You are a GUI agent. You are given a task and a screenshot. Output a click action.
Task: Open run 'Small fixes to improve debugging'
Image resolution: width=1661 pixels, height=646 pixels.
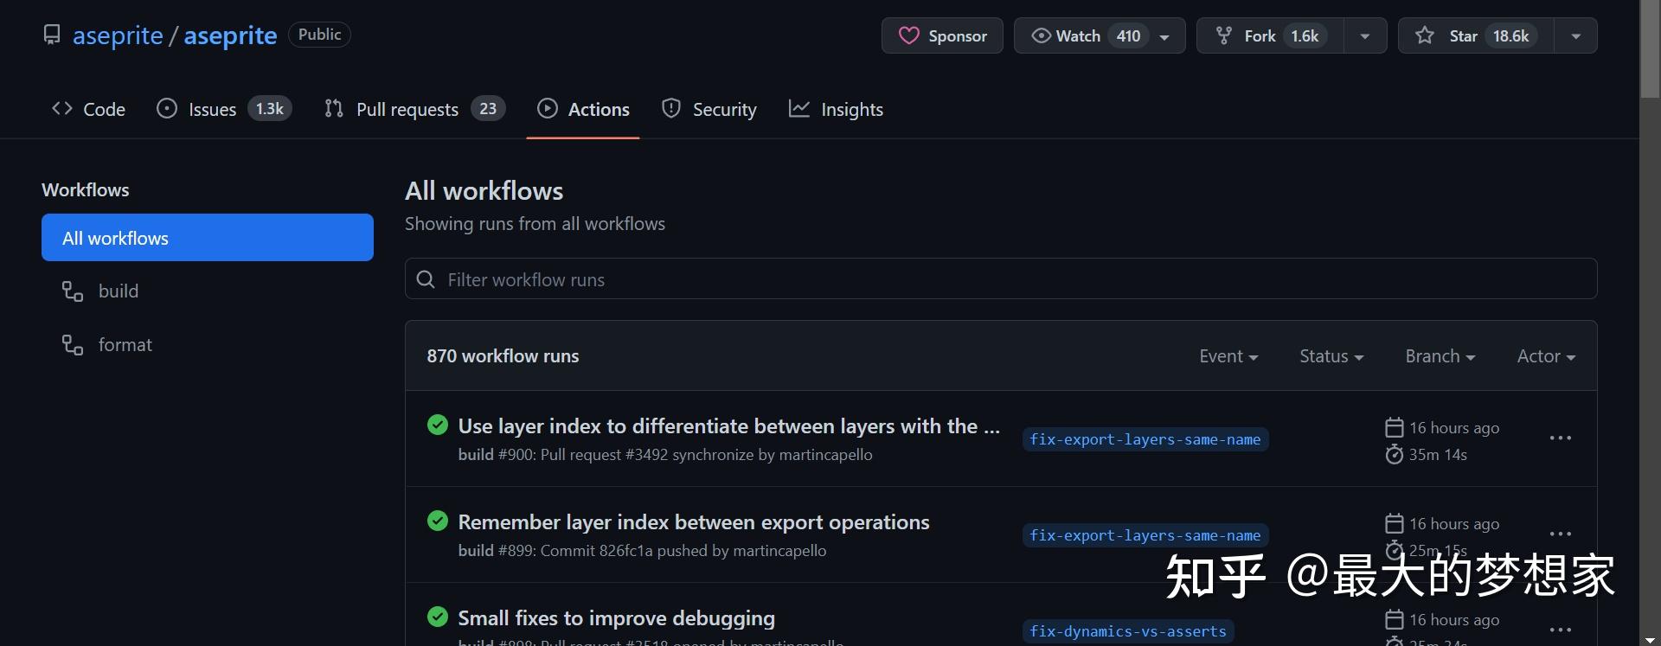[616, 618]
